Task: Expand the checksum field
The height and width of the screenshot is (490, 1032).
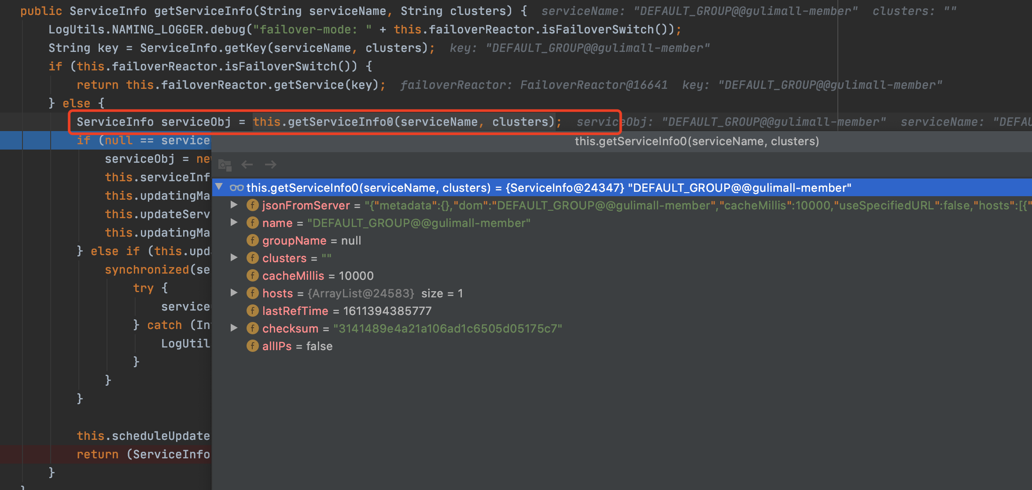Action: [234, 328]
